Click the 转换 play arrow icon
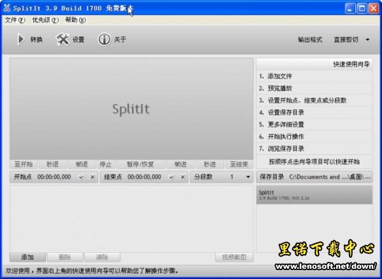 (21, 39)
